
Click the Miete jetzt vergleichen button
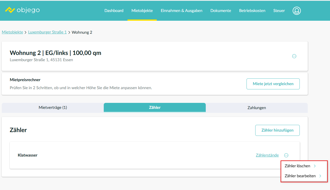tap(273, 84)
